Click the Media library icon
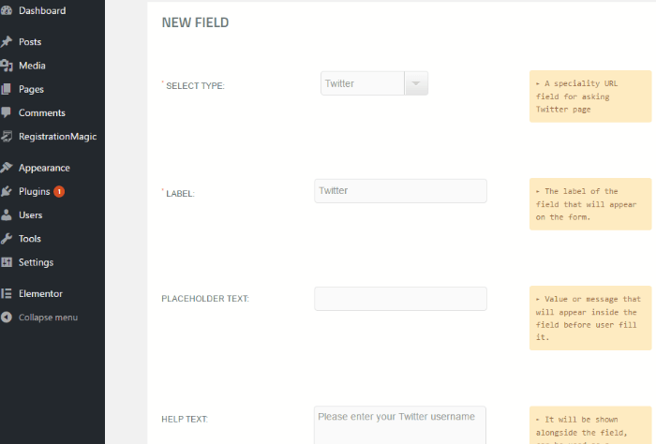 pos(7,66)
